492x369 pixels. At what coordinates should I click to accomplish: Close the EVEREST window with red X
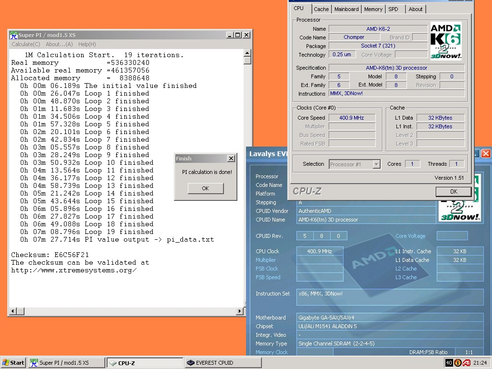tap(486, 153)
